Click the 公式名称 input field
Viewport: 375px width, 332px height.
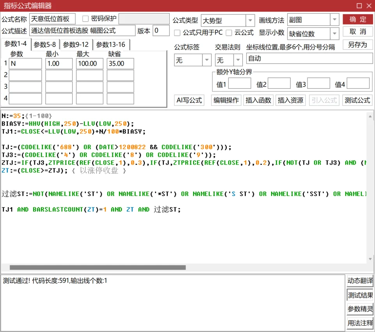[52, 19]
